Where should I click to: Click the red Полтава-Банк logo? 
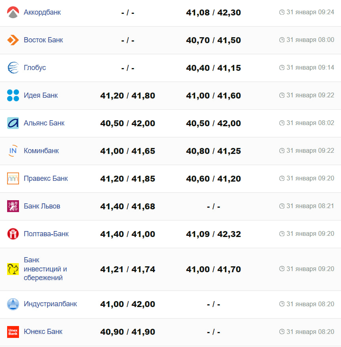(13, 234)
